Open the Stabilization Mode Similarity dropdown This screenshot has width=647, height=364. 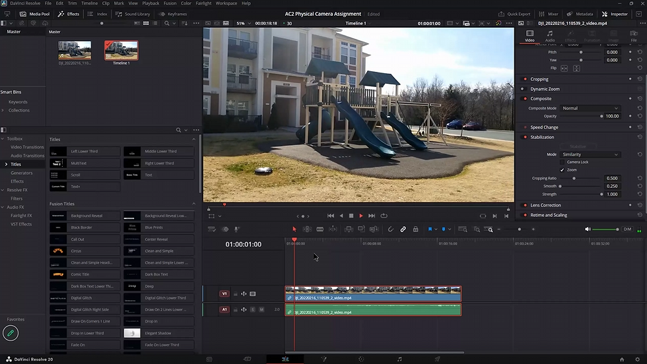coord(590,154)
